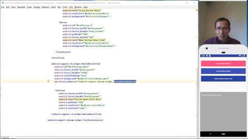Click the yellow inspection warning indicator above the scrollbar
This screenshot has height=139, width=248.
click(x=197, y=10)
